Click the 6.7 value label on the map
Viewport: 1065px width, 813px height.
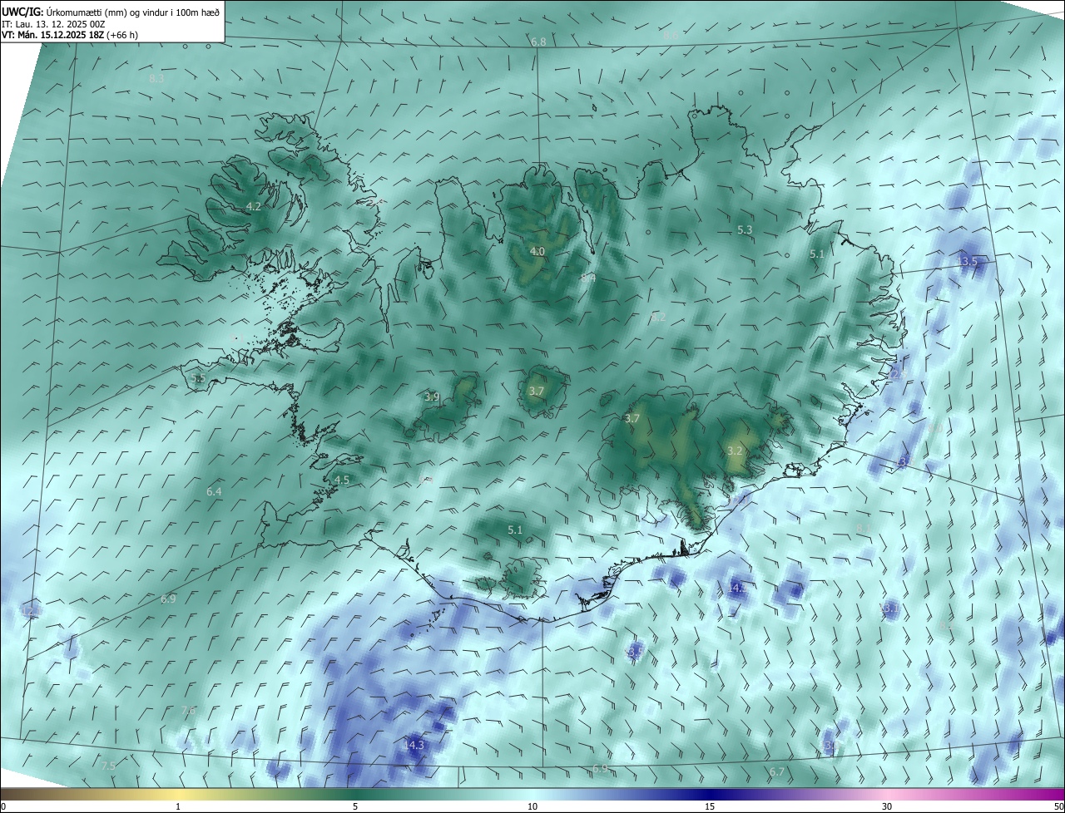pos(776,772)
